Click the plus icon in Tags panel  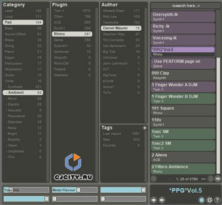(145, 128)
